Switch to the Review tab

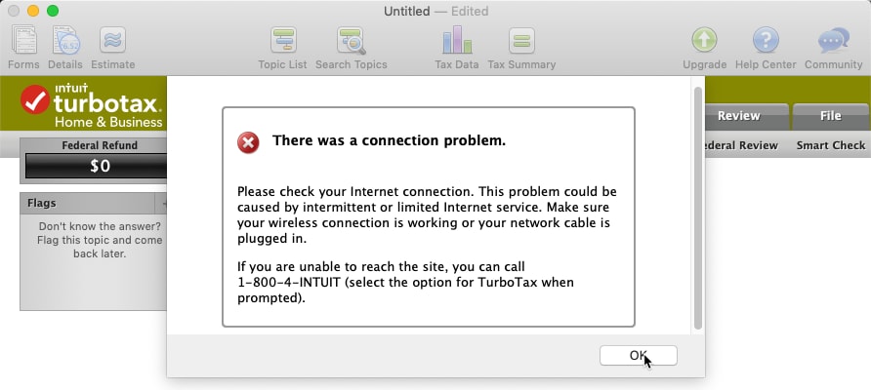pos(738,116)
